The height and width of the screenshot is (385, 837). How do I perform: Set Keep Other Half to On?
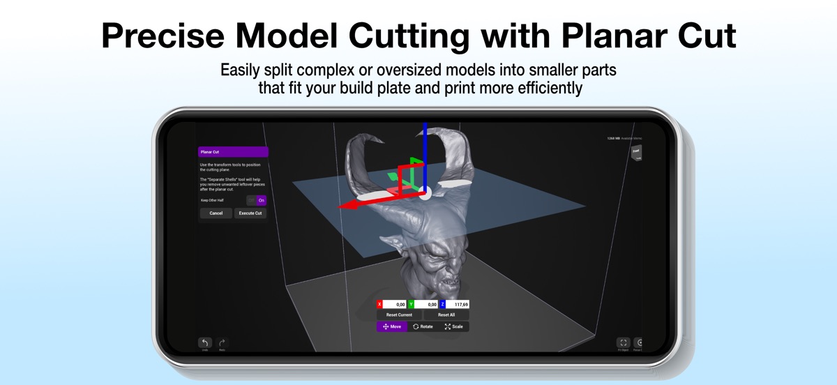point(262,200)
